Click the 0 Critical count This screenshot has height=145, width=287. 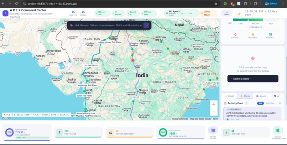pyautogui.click(x=235, y=35)
